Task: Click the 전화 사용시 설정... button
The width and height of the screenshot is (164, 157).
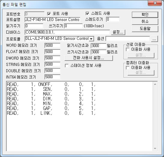Action: (x=89, y=58)
